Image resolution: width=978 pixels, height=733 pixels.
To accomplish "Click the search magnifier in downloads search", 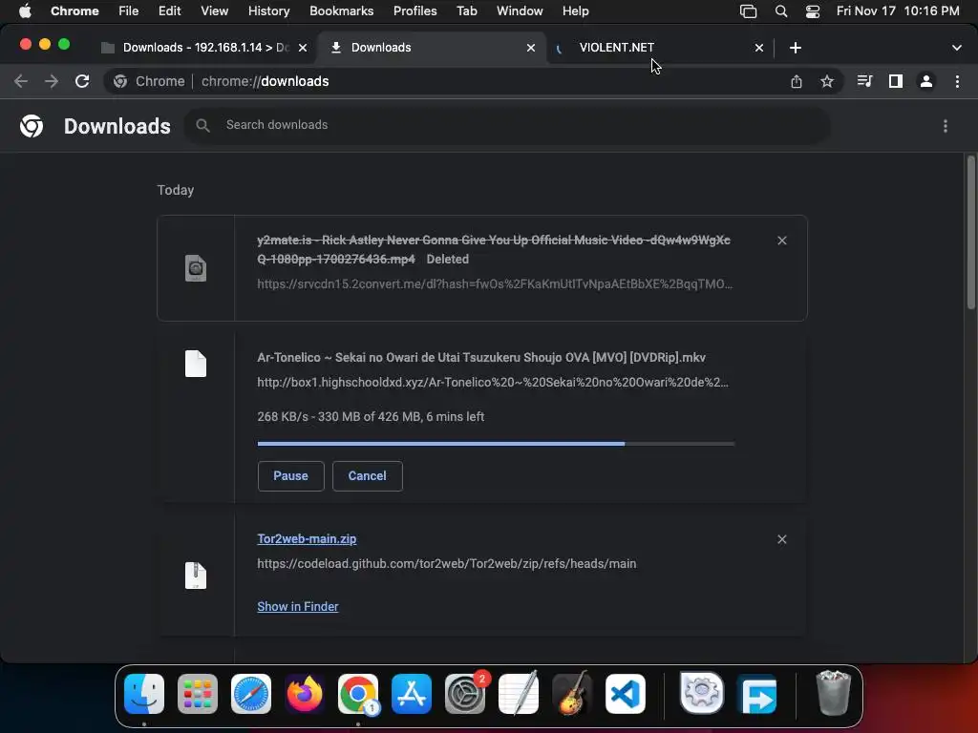I will tap(202, 125).
